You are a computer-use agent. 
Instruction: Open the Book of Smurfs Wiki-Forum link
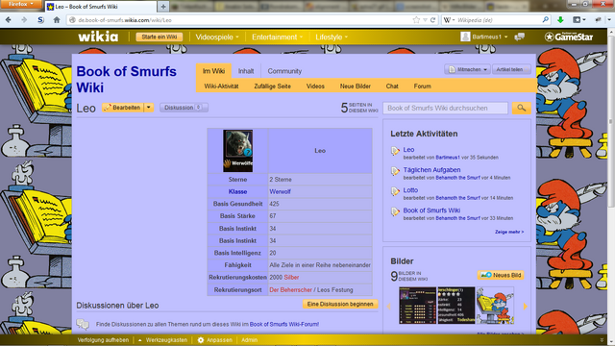[284, 325]
